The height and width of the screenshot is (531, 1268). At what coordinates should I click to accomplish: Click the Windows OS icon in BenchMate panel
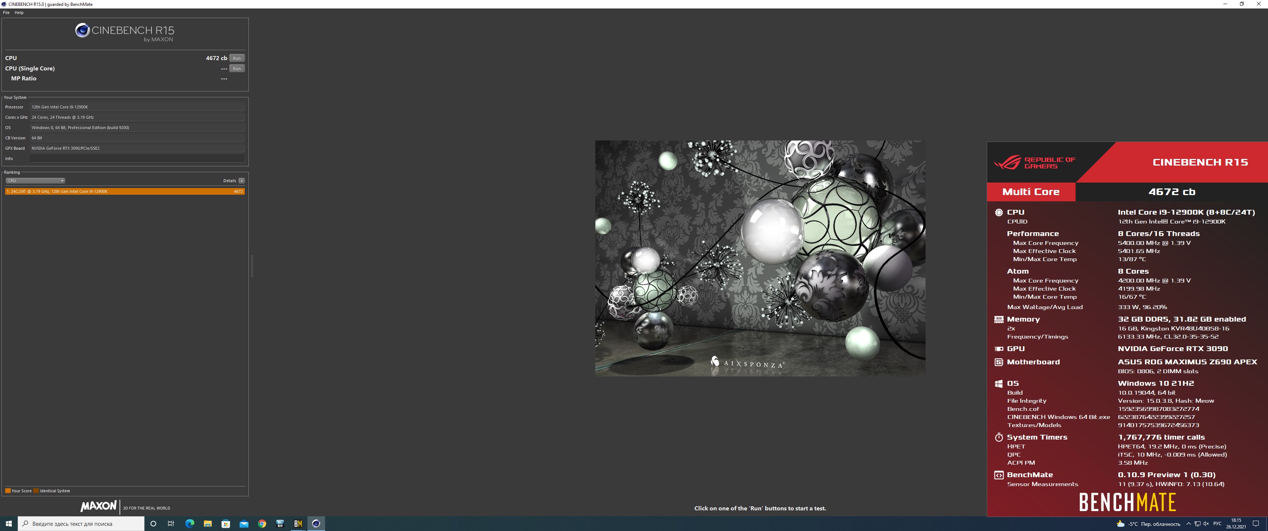(x=999, y=383)
